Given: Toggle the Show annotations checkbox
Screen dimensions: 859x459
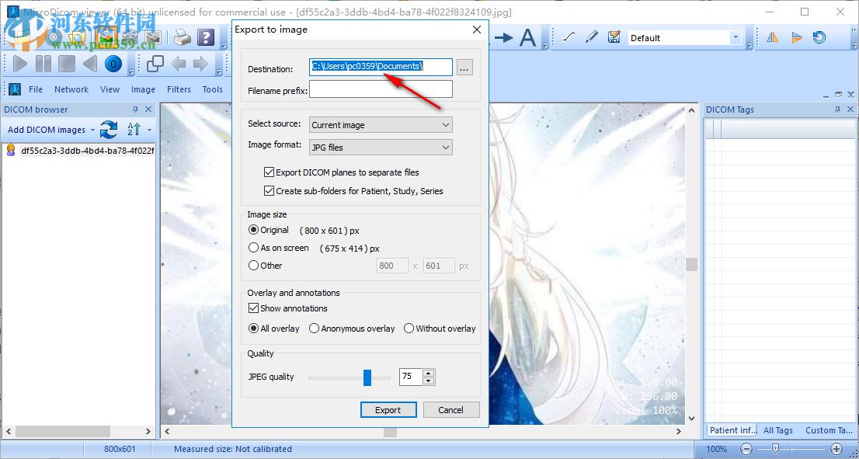Looking at the screenshot, I should coord(253,308).
